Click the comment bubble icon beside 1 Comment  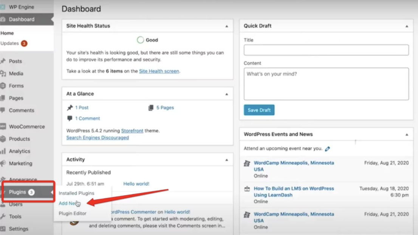tap(70, 118)
